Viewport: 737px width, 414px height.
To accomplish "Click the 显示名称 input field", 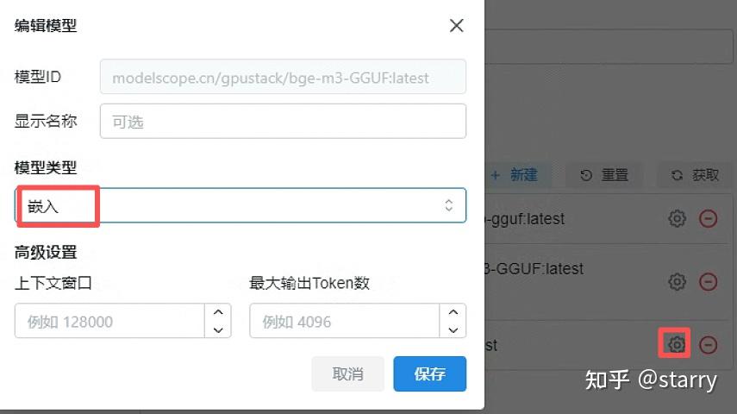I will (x=283, y=122).
